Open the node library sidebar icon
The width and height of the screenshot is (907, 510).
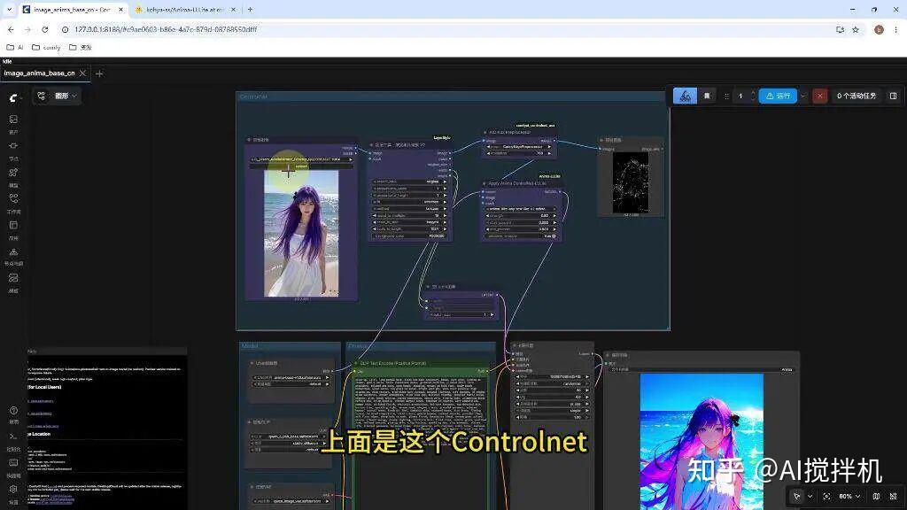coord(13,146)
